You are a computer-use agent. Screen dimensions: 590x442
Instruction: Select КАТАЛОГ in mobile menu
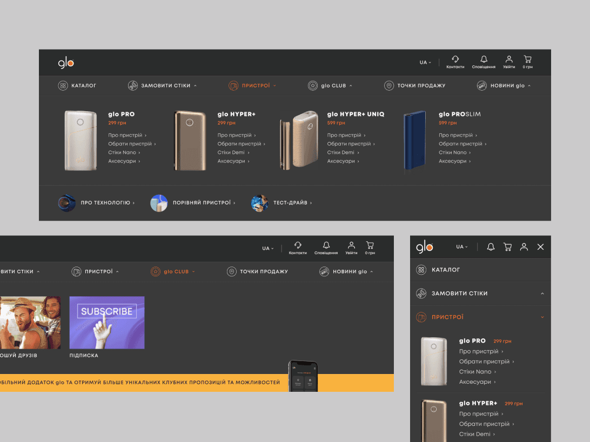[446, 270]
